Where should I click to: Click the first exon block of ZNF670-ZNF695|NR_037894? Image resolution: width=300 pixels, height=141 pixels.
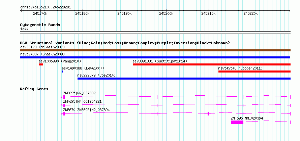point(64,114)
